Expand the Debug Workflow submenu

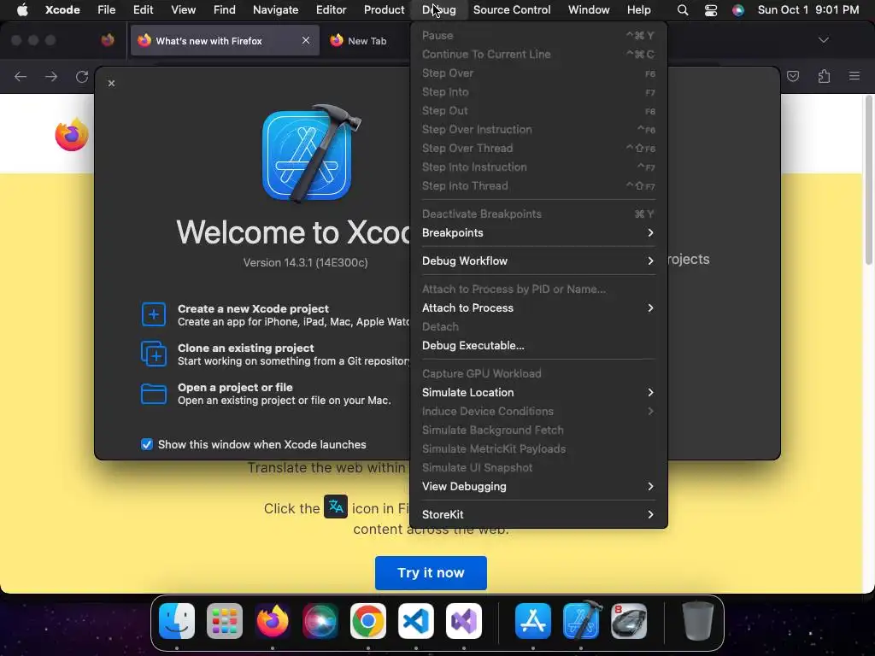(538, 261)
